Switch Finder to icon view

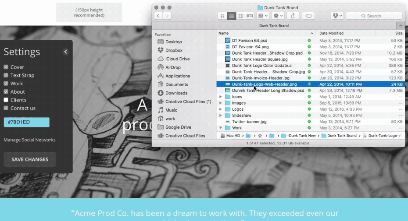(222, 16)
